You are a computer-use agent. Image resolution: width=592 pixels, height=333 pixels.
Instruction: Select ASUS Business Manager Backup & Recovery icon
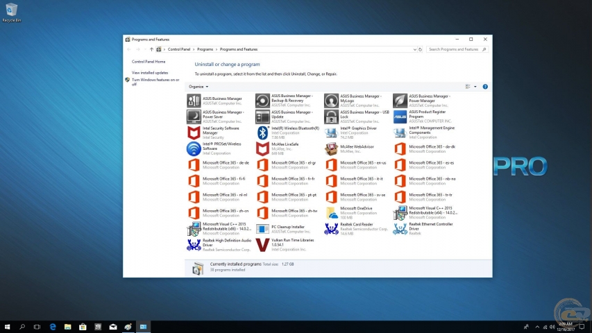pyautogui.click(x=262, y=101)
